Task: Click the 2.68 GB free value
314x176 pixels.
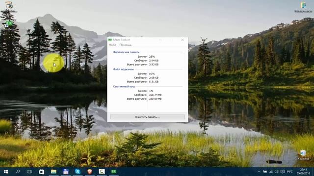Action: tap(154, 78)
